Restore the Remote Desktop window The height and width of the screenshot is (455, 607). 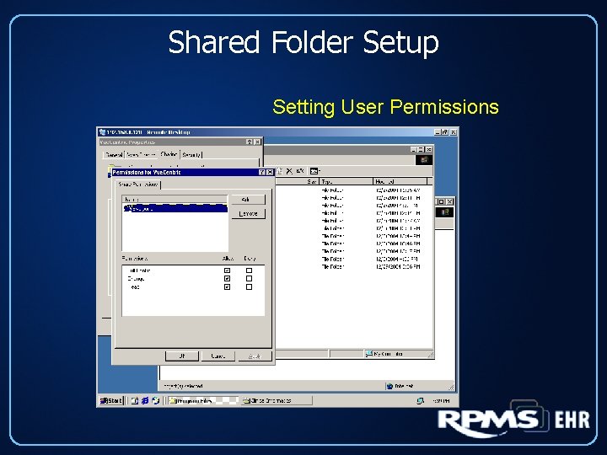point(445,132)
